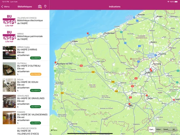Go back to Menu
This screenshot has width=180, height=135.
pos(6,7)
